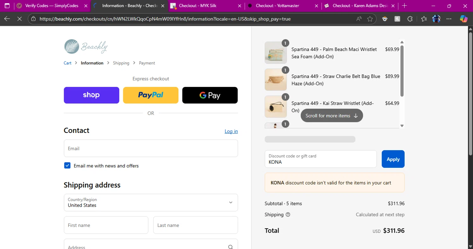Viewport: 473px width, 249px height.
Task: Click the $311.96 total amount
Action: click(394, 230)
